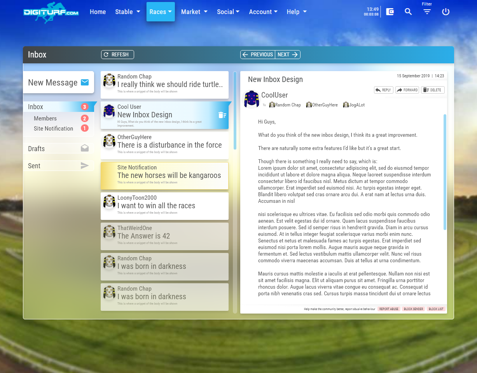477x373 pixels.
Task: Open 'There is a disturbance in the force' message
Action: tap(164, 145)
